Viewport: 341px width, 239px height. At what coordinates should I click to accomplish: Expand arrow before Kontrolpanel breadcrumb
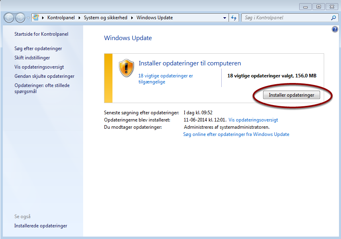(x=43, y=18)
